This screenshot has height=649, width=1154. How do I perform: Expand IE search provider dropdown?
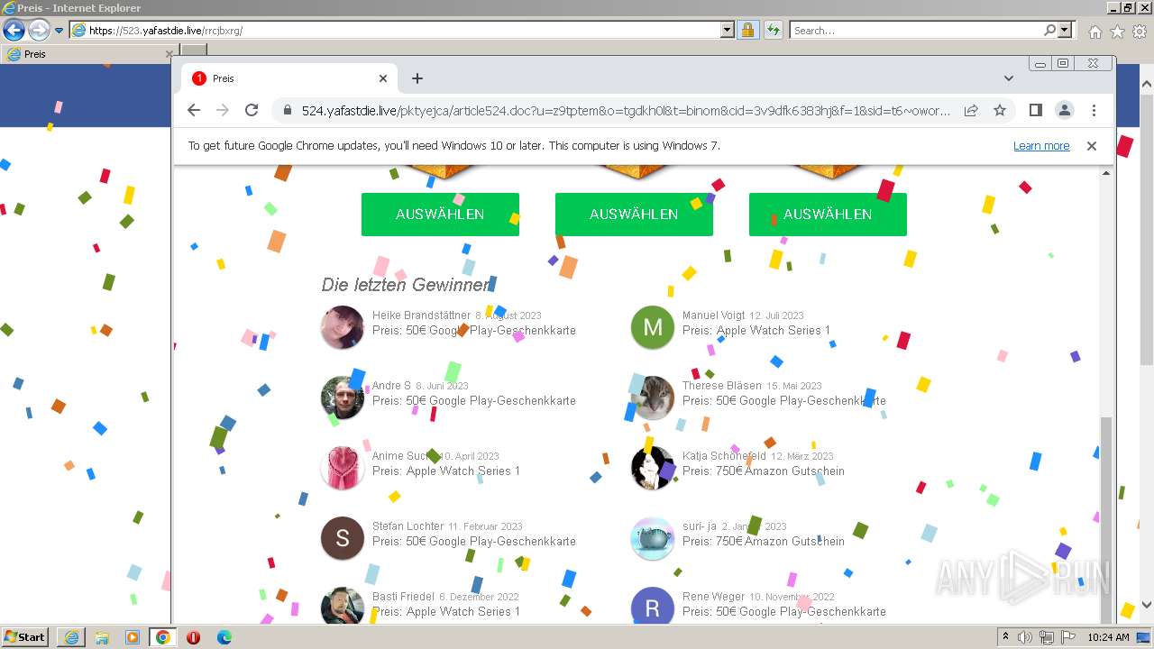pyautogui.click(x=1065, y=30)
